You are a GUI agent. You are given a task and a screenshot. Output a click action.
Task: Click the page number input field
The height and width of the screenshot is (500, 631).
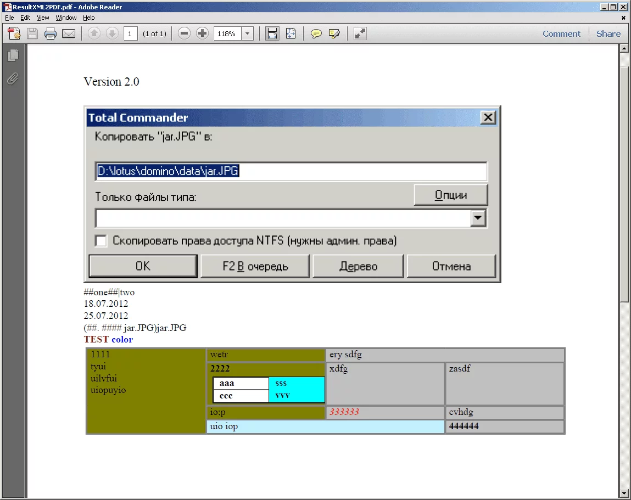click(x=130, y=33)
